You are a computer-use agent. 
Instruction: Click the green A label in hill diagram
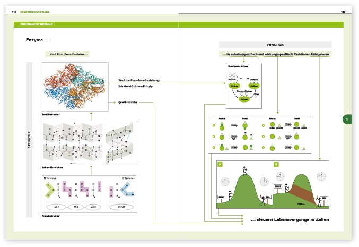point(220,164)
